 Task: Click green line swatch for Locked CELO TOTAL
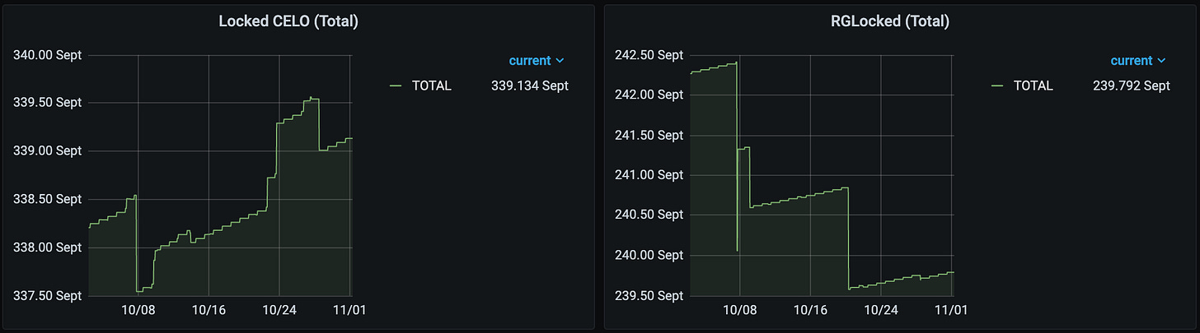pyautogui.click(x=395, y=86)
